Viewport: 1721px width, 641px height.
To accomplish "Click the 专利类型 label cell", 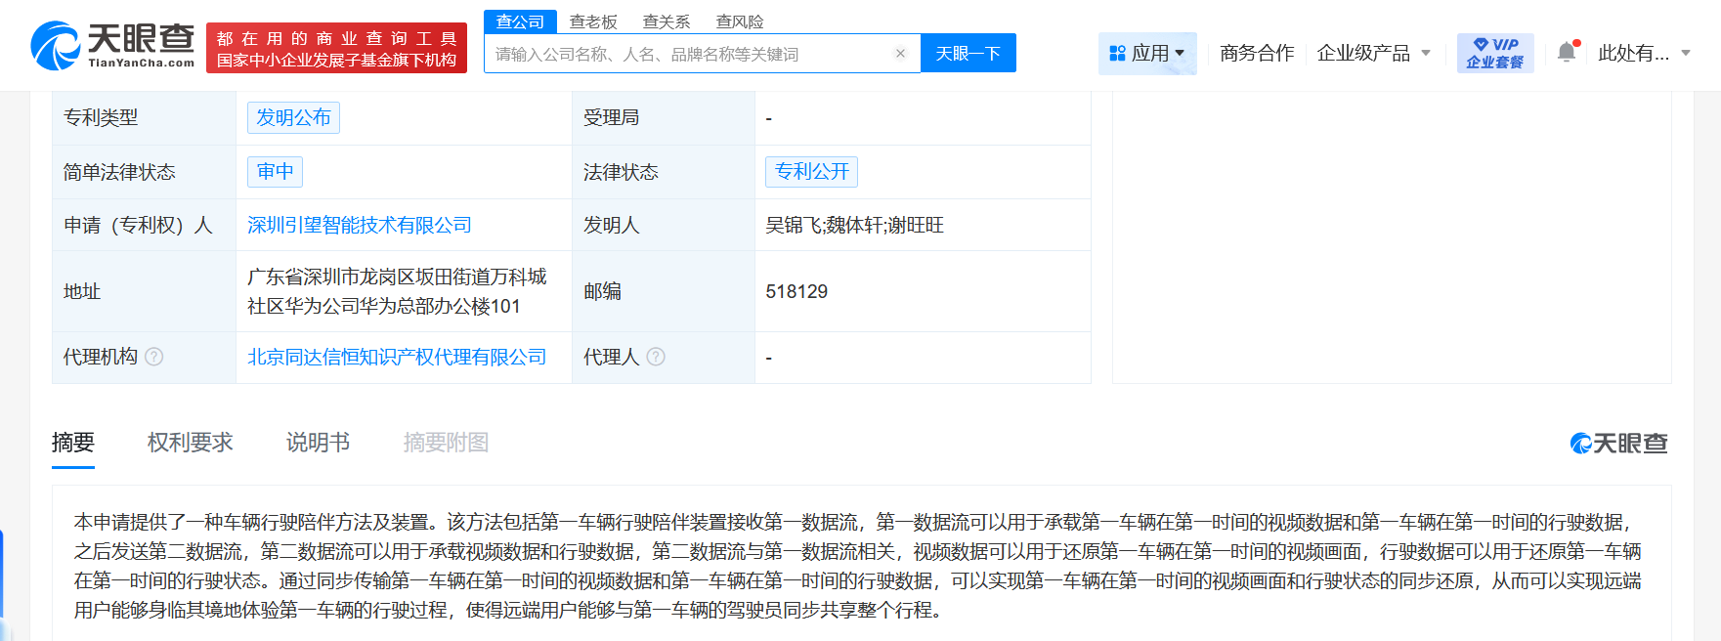I will (x=144, y=117).
